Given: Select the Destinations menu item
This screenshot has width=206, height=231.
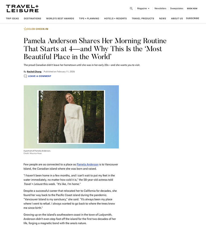Looking at the screenshot, I should 32,18.
